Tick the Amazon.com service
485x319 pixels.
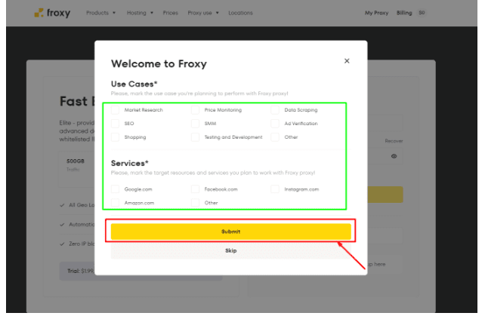point(115,203)
